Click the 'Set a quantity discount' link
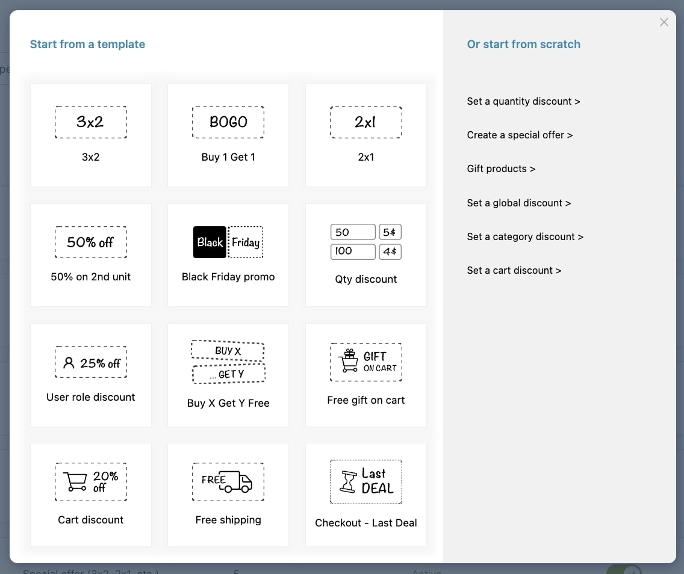 pos(523,101)
